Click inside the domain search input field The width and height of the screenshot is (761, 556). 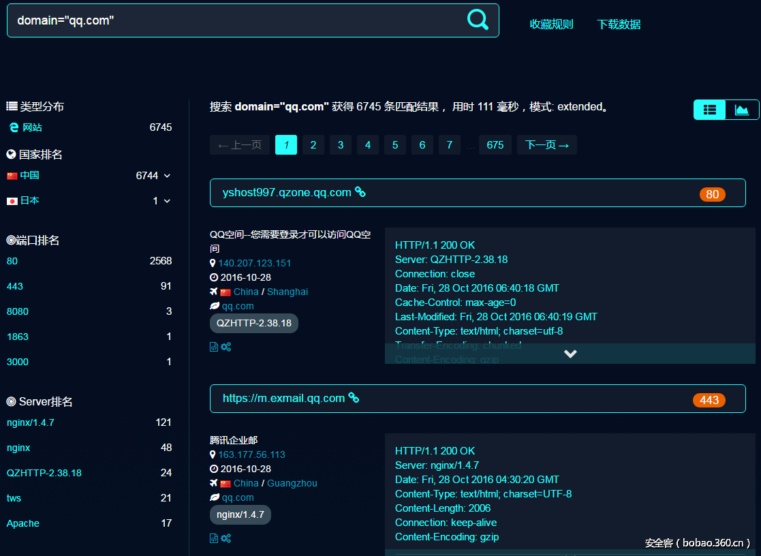tap(204, 20)
